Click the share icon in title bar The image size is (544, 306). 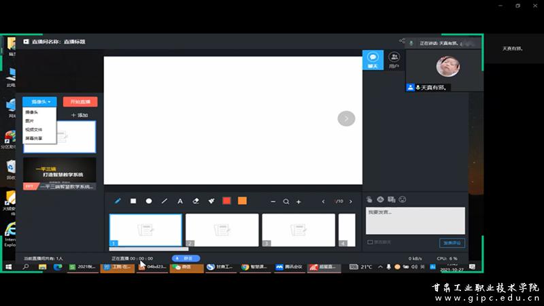click(x=402, y=41)
